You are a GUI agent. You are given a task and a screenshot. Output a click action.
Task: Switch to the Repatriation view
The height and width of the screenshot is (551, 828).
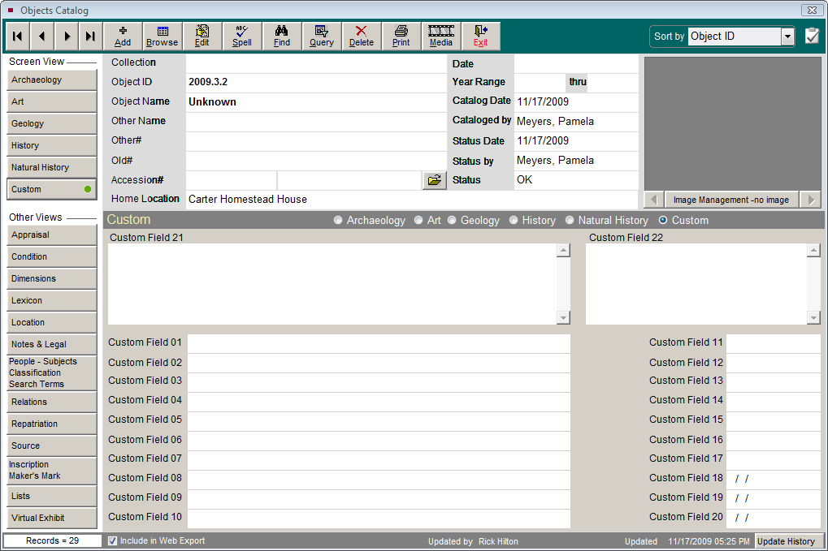tap(51, 424)
